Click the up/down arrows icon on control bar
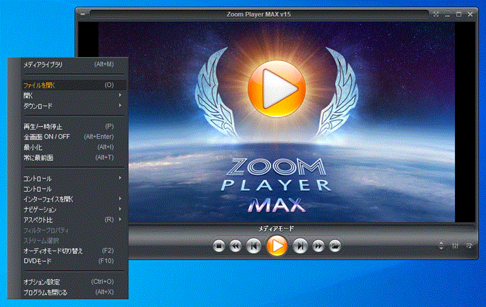Viewport: 486px width, 307px height. click(x=441, y=246)
